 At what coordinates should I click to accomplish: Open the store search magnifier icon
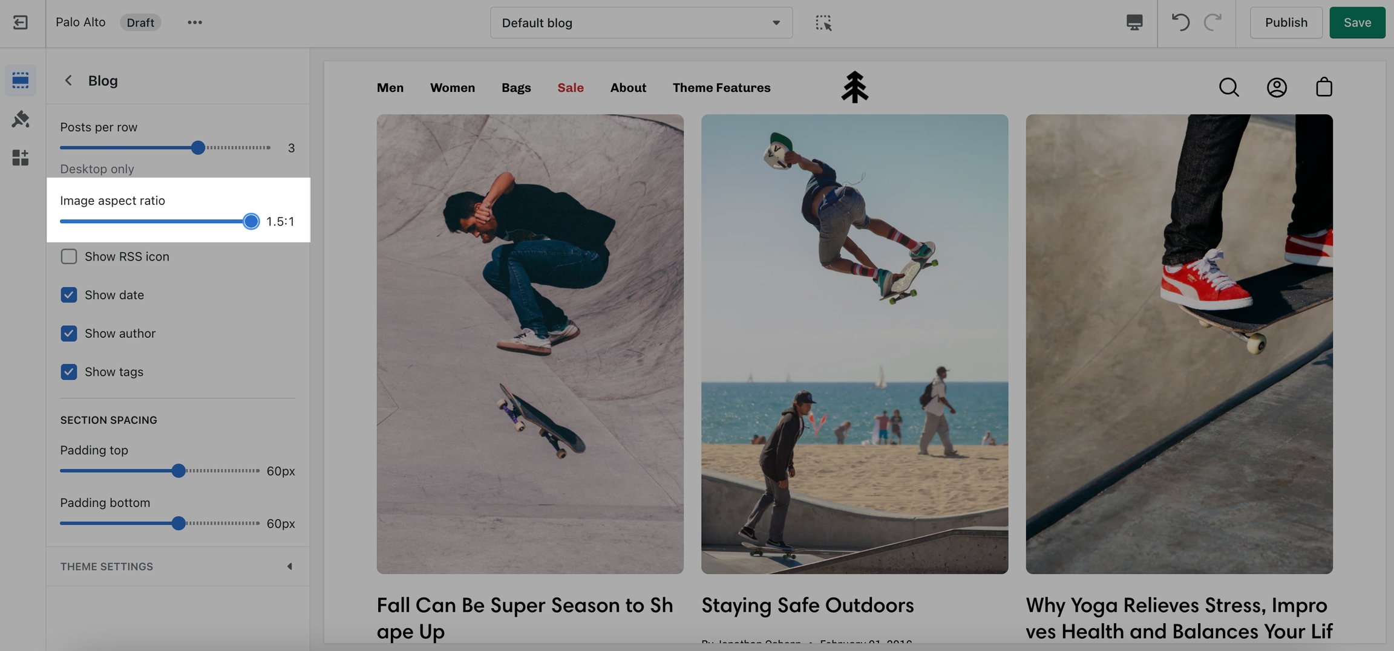coord(1229,88)
